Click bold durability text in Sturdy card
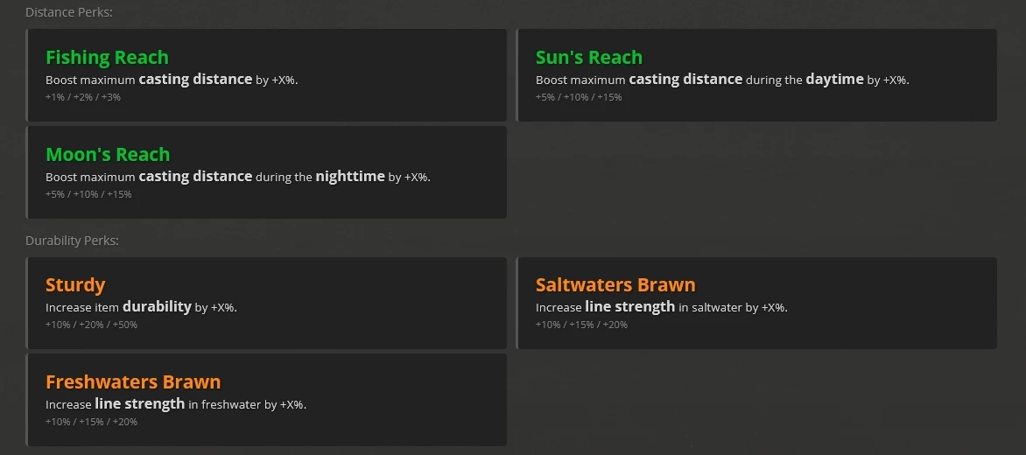 point(157,306)
